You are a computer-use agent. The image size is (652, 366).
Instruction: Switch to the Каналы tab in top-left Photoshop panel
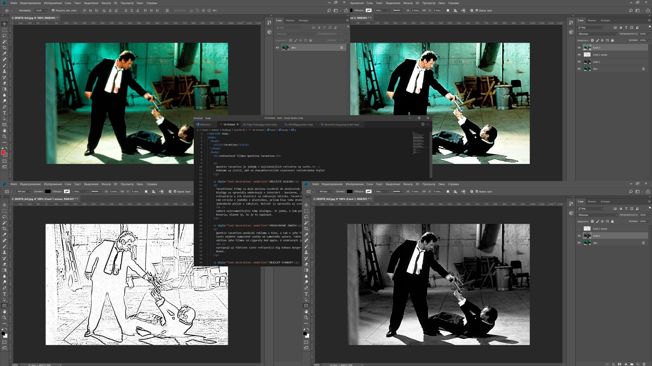pyautogui.click(x=290, y=20)
